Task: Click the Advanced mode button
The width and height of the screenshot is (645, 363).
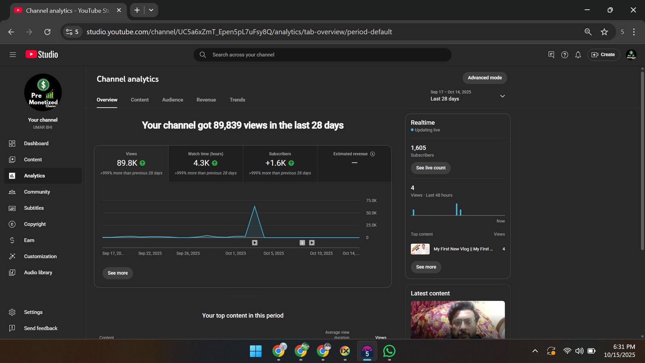Action: (x=485, y=78)
